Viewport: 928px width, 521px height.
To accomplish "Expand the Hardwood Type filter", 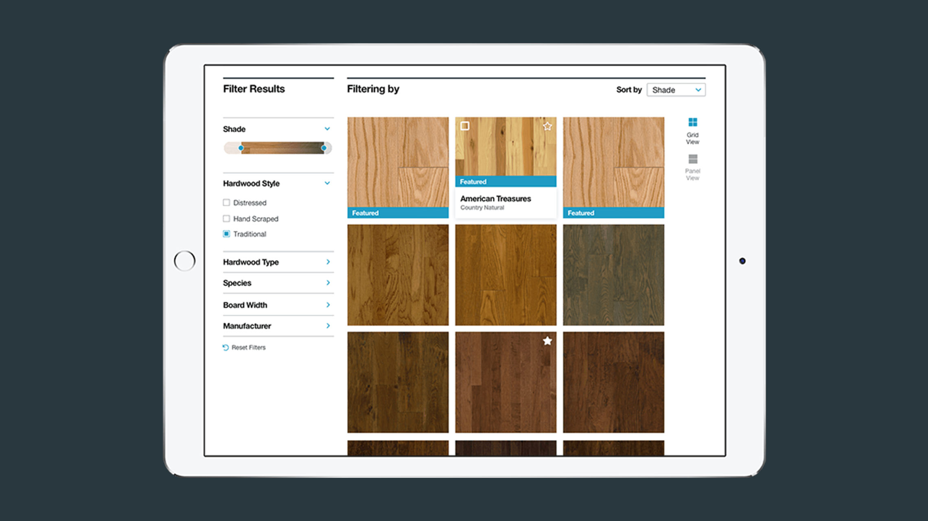I will 278,262.
